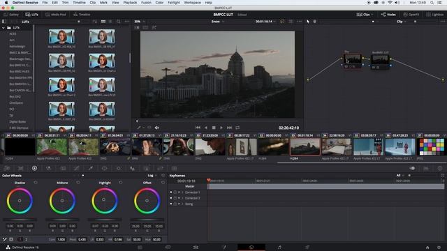Image resolution: width=447 pixels, height=251 pixels.
Task: Switch LUT browser to thumbnail view
Action: [x=103, y=22]
